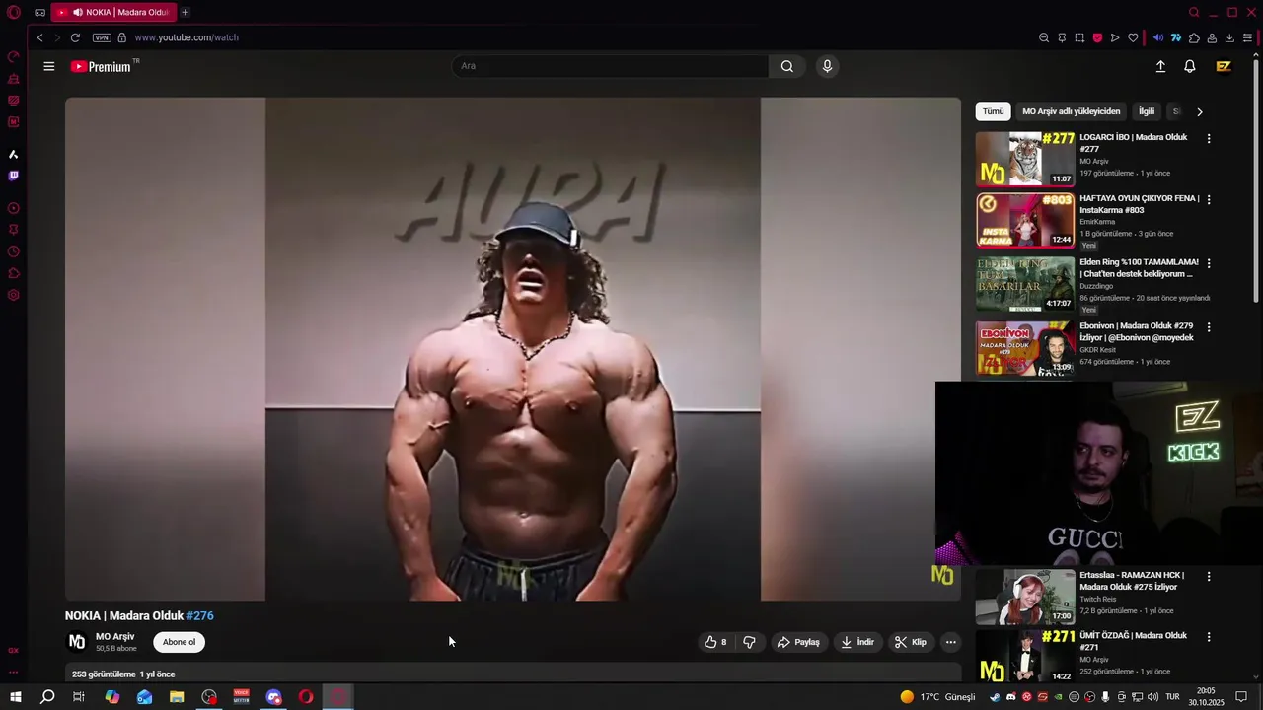The image size is (1263, 710).
Task: Open options for 'Ebonivon | Madara Olduk #279' video
Action: 1209,327
